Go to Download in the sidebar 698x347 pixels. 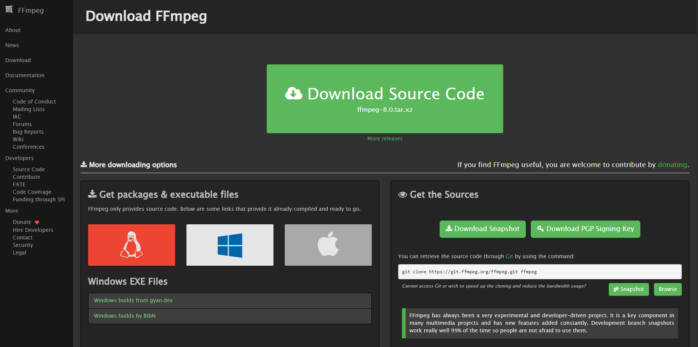[18, 60]
